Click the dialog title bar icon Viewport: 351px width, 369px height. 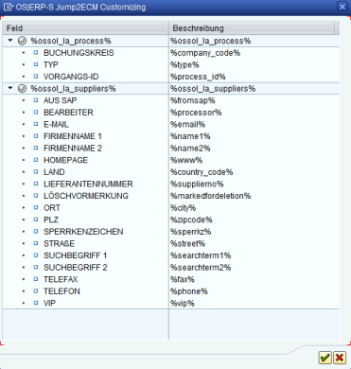pyautogui.click(x=9, y=7)
